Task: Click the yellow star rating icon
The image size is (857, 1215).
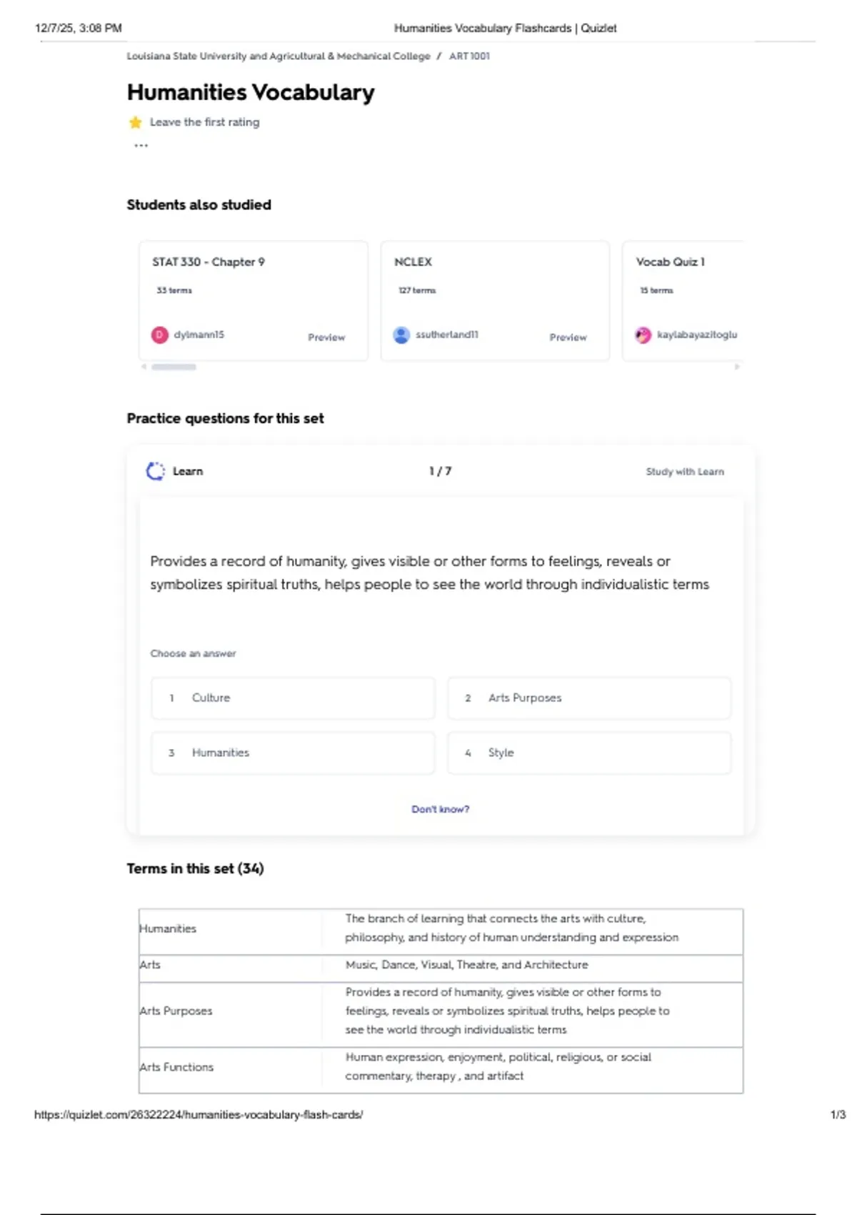Action: coord(135,122)
